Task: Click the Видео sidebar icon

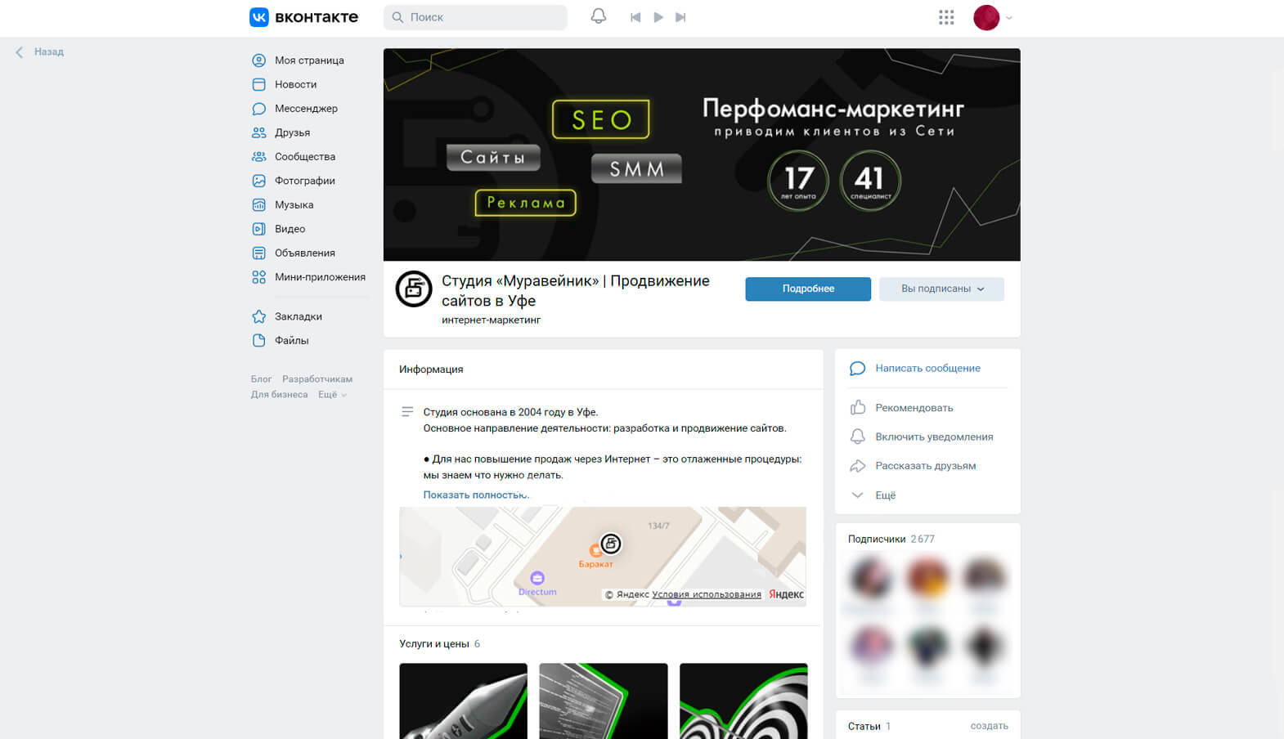Action: 259,229
